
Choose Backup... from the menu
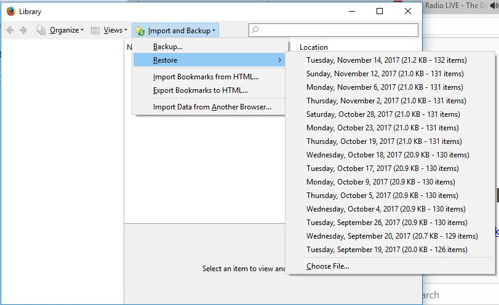209,47
